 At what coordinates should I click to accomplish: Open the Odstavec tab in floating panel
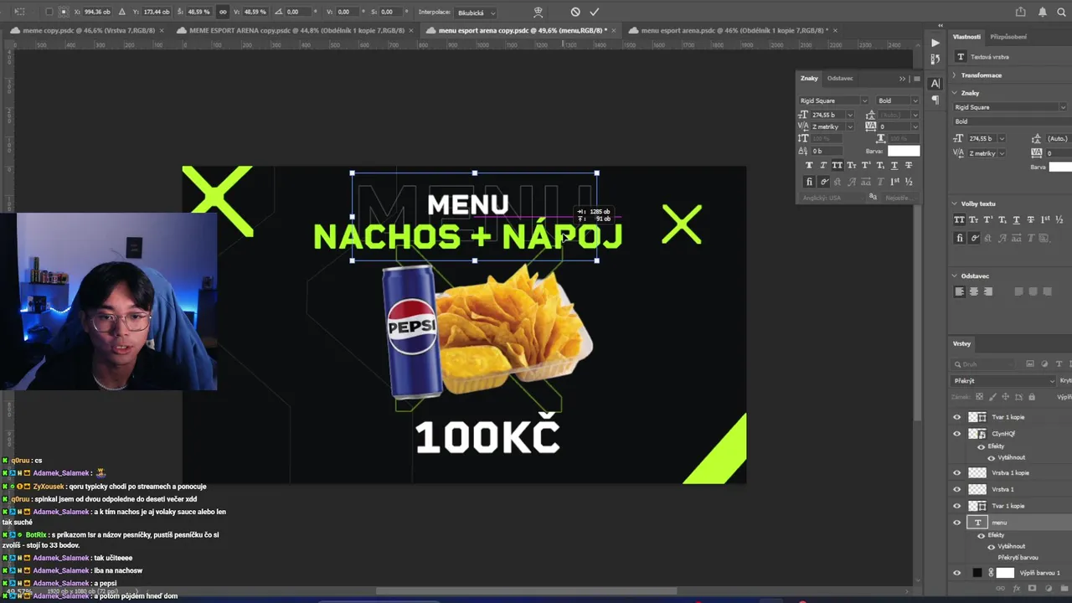840,79
